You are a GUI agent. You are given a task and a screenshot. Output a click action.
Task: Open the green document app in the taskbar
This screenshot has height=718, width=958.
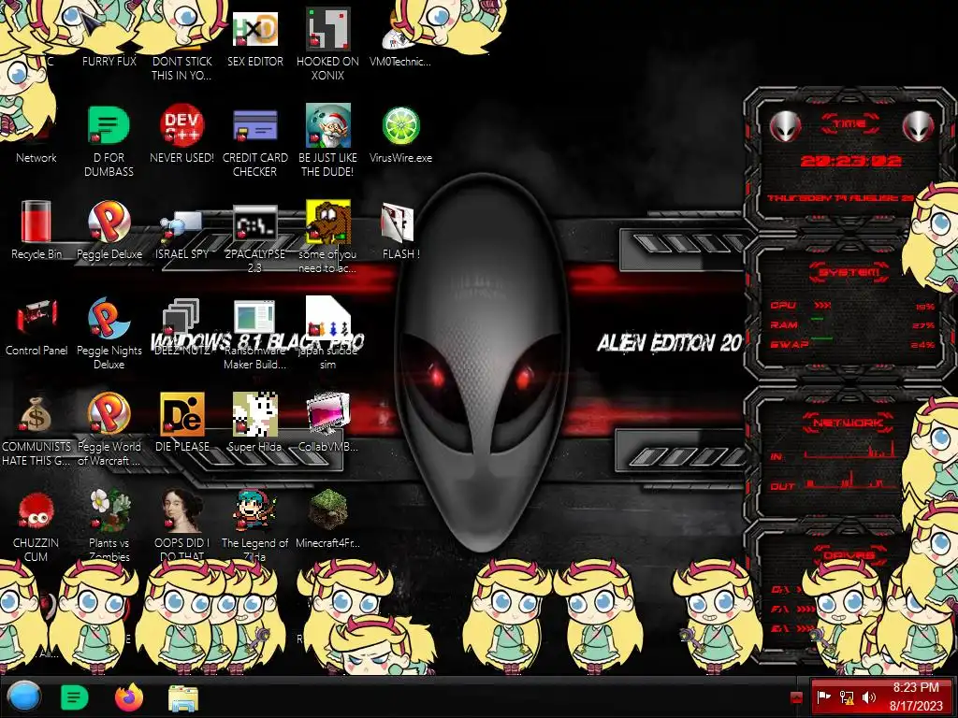click(75, 696)
